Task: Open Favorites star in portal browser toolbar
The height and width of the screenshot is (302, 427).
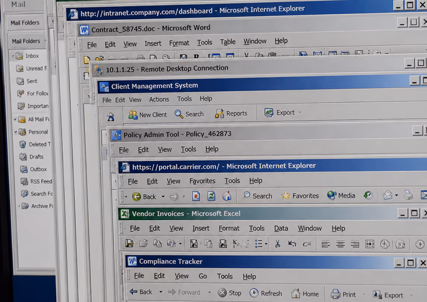Action: click(x=300, y=196)
